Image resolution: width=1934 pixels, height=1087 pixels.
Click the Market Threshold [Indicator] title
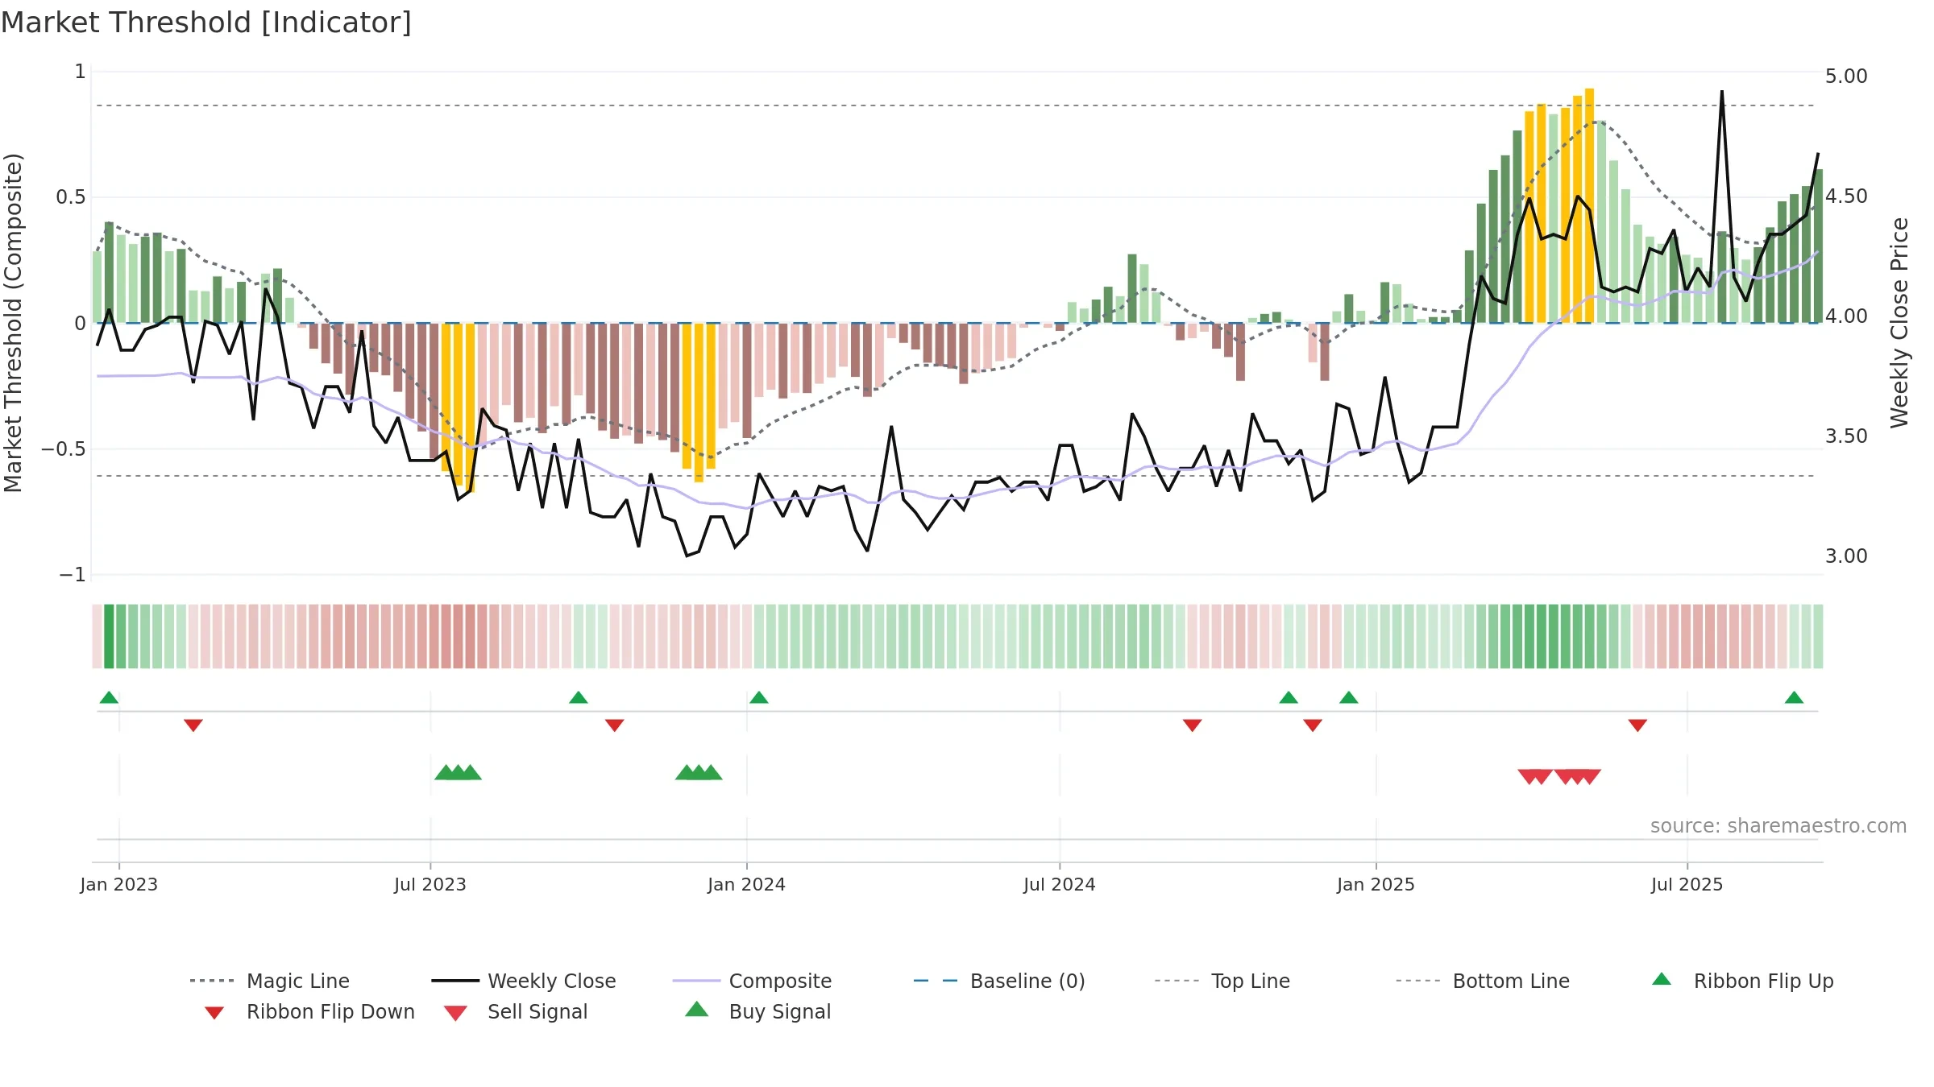(206, 23)
